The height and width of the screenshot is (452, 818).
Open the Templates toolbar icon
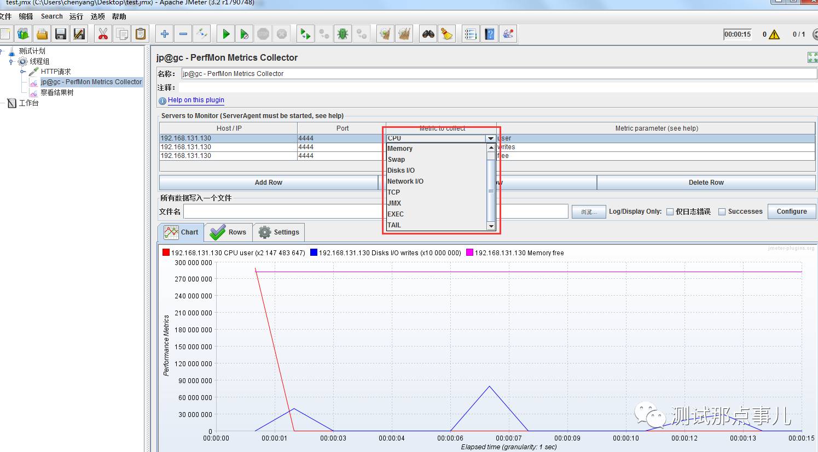pyautogui.click(x=23, y=34)
